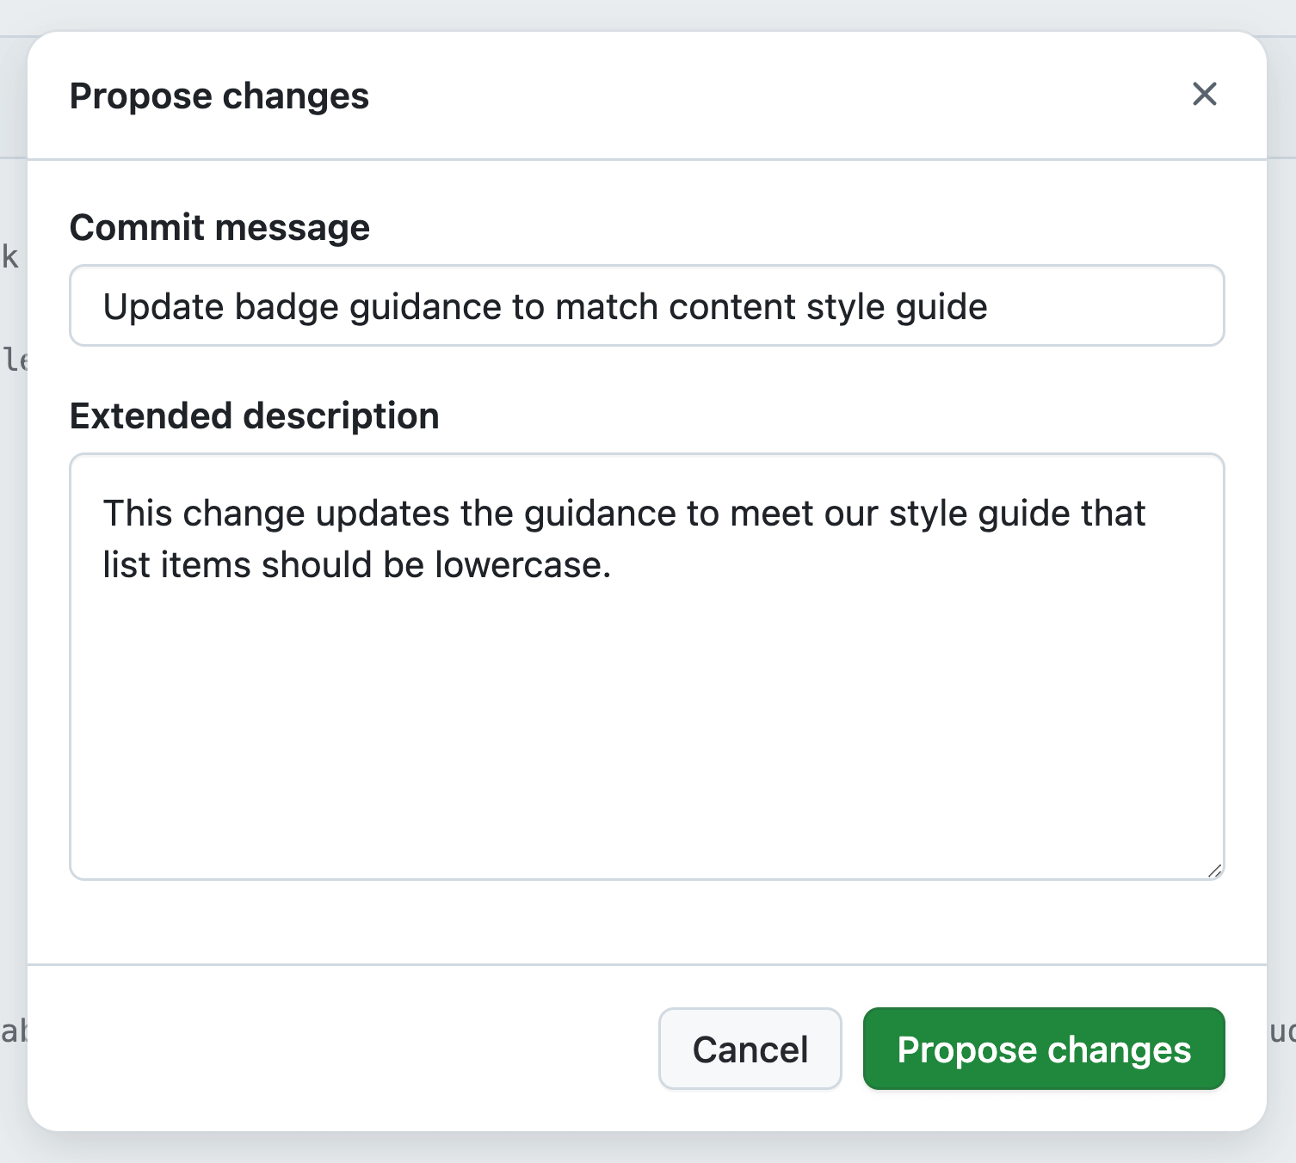Image resolution: width=1296 pixels, height=1163 pixels.
Task: Click the dialog footer area
Action: [344, 1049]
